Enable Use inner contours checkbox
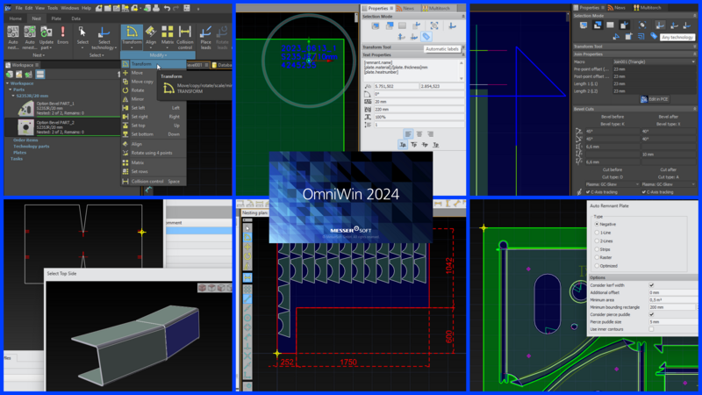This screenshot has width=702, height=395. click(651, 329)
